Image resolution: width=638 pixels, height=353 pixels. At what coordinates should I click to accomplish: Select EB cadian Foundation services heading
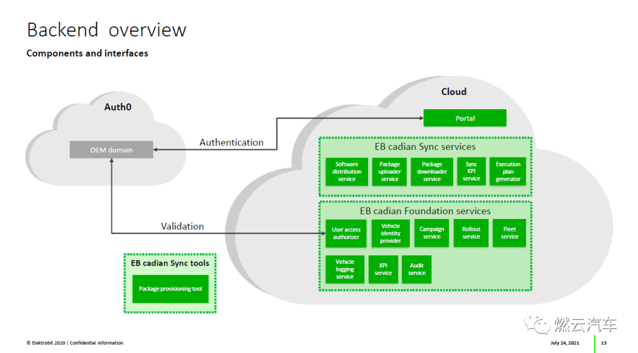[x=425, y=211]
